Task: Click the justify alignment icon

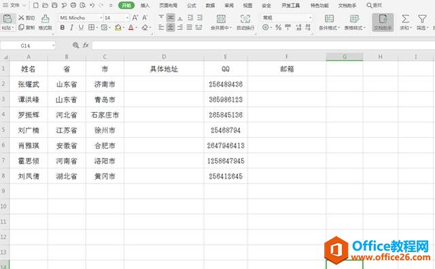Action: click(190, 27)
